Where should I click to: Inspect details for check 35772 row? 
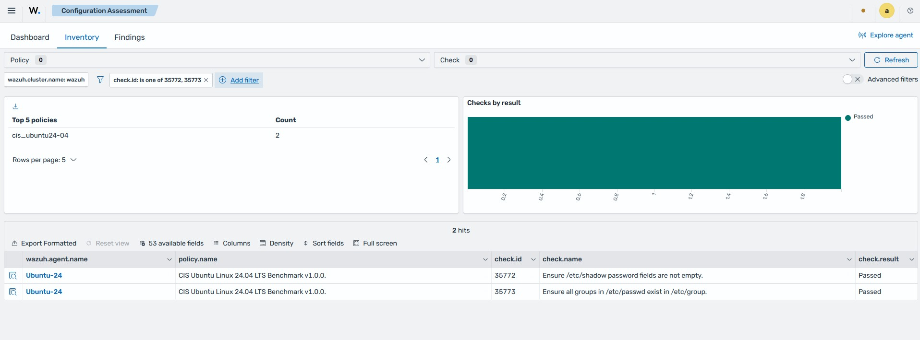(13, 276)
